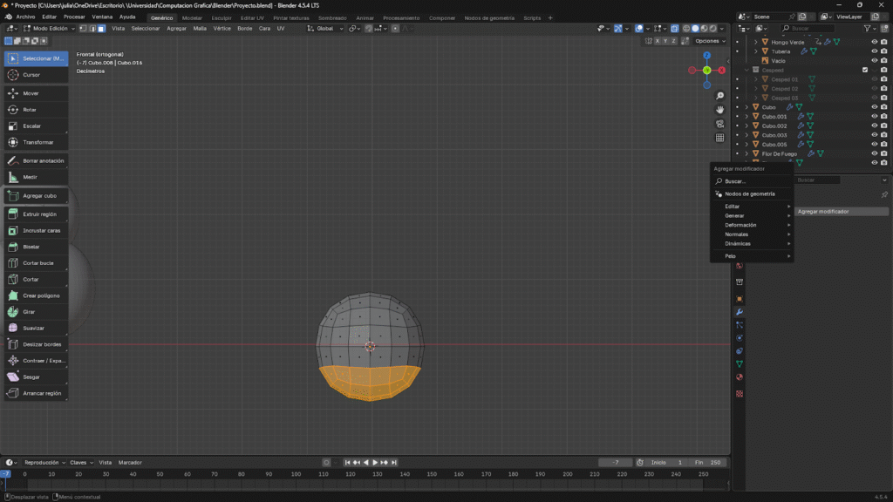The width and height of the screenshot is (893, 502).
Task: Expand the Cubo.003 tree item
Action: (746, 135)
